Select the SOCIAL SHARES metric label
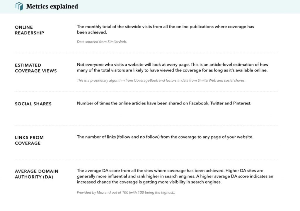Screen dimensions: 300x211 point(33,104)
